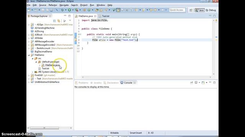This screenshot has width=245, height=137.
Task: Open the New wizard dropdown arrow
Action: tap(32, 10)
